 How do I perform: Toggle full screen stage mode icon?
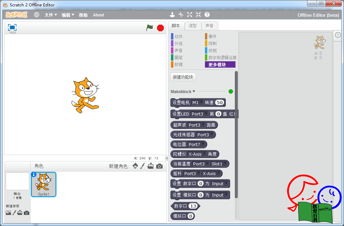(12, 27)
